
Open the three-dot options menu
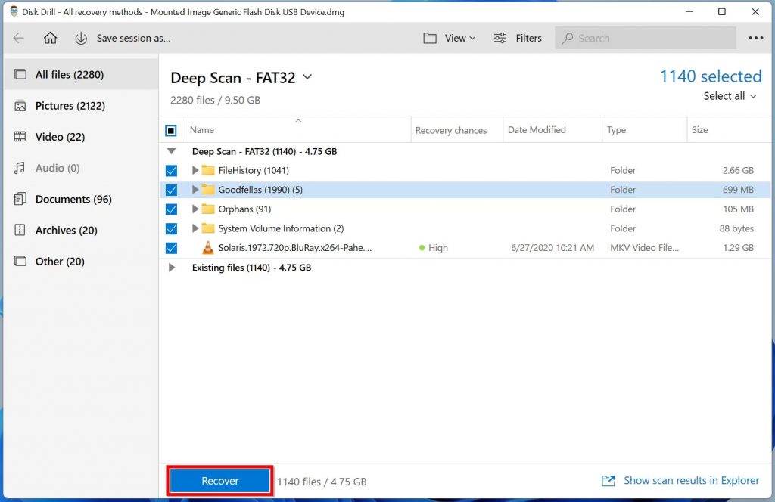pos(756,37)
